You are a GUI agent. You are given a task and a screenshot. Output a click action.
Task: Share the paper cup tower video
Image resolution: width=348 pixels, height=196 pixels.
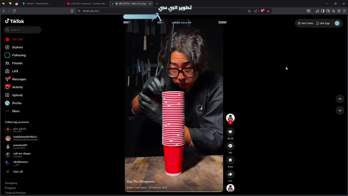coord(230,174)
